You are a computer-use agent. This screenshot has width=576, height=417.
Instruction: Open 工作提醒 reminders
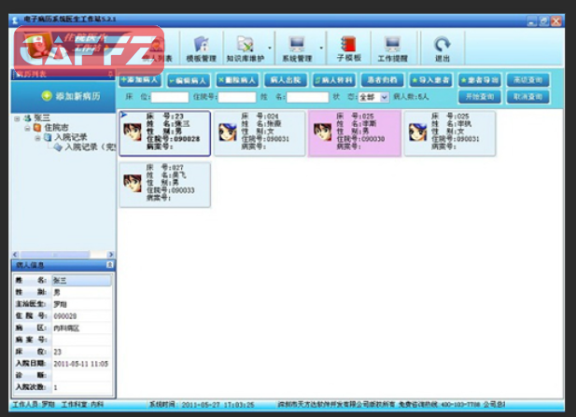[392, 47]
